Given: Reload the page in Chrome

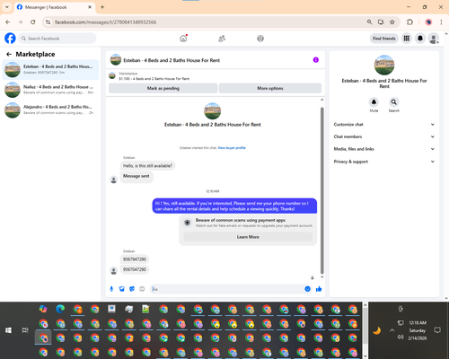Looking at the screenshot, I should click(x=33, y=22).
